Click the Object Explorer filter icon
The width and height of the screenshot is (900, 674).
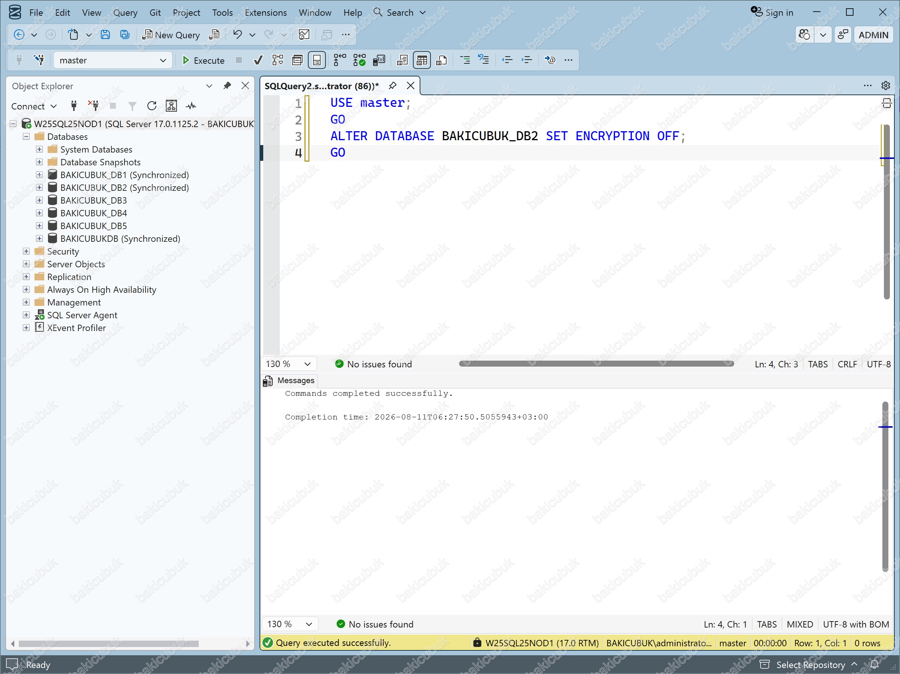(132, 106)
